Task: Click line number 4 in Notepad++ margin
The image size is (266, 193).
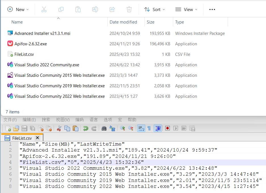Action: point(10,162)
